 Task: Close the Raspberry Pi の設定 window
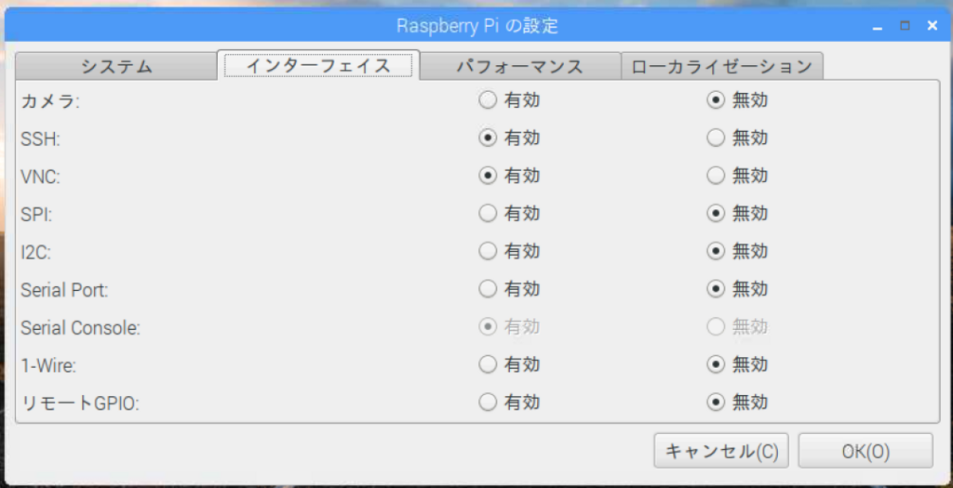pyautogui.click(x=933, y=25)
